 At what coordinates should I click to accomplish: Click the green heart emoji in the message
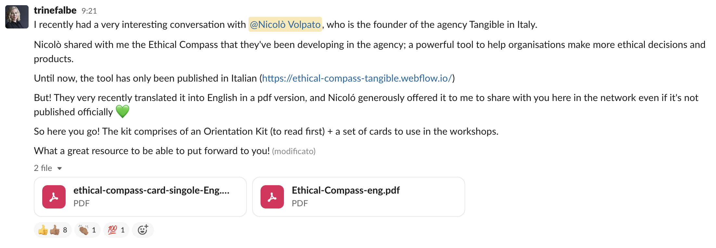(122, 111)
